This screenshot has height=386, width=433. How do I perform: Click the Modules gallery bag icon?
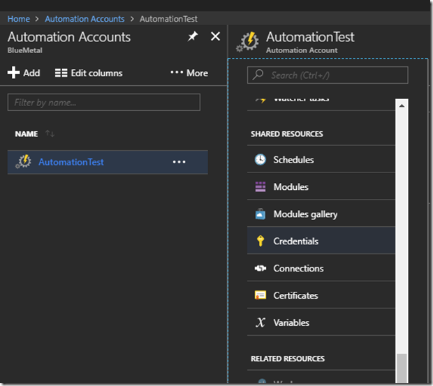pos(260,214)
